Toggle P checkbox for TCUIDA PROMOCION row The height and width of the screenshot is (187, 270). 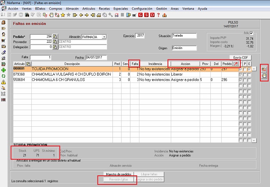click(x=245, y=69)
